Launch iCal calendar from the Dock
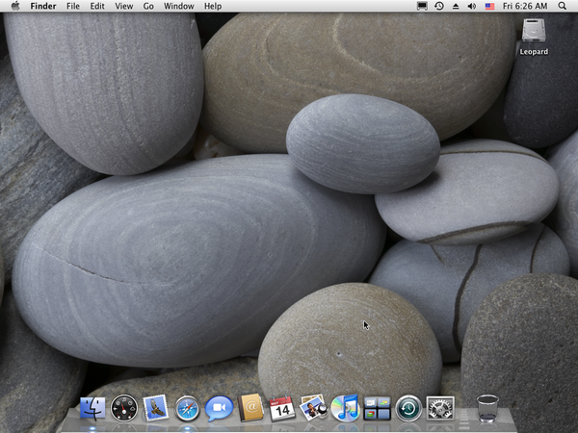This screenshot has width=578, height=433. pos(281,408)
